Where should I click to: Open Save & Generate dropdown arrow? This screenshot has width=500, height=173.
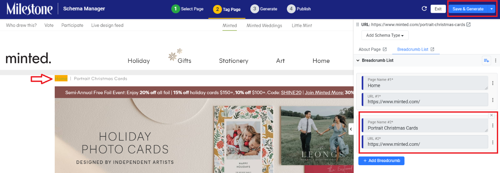[492, 9]
